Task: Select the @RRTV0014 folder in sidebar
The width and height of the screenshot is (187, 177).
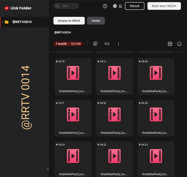Action: (25, 22)
